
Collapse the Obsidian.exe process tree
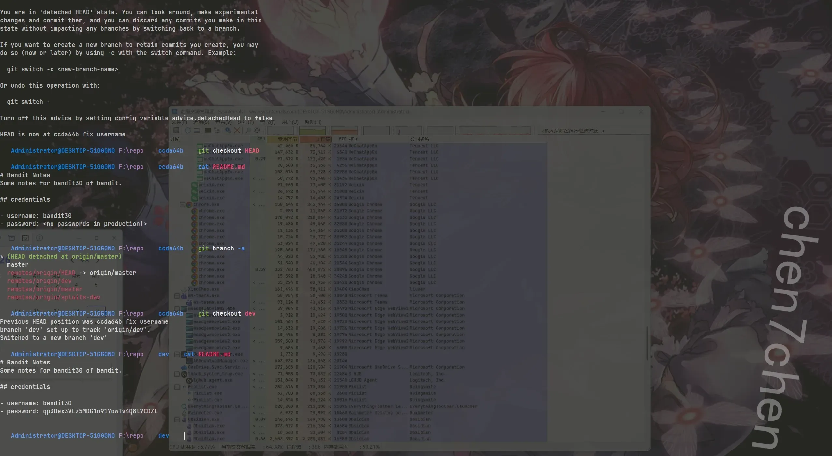(177, 420)
